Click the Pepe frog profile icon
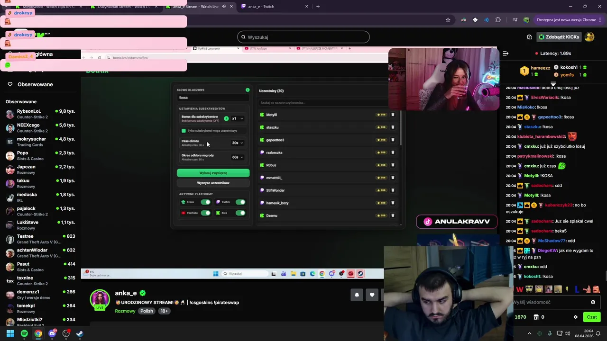607x341 pixels. coord(526,20)
